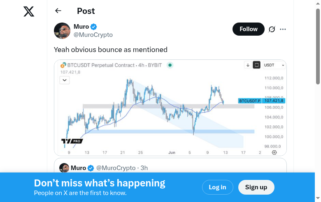
Task: Click the X logo icon
Action: coord(29,11)
